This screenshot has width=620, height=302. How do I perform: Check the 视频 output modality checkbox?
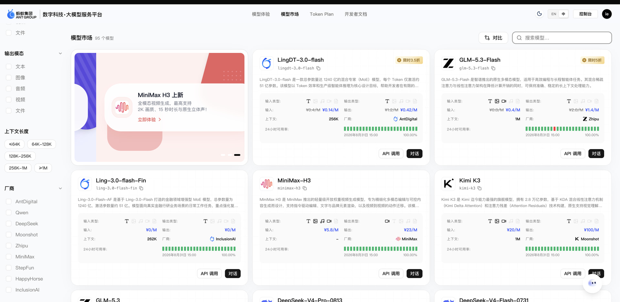[9, 100]
